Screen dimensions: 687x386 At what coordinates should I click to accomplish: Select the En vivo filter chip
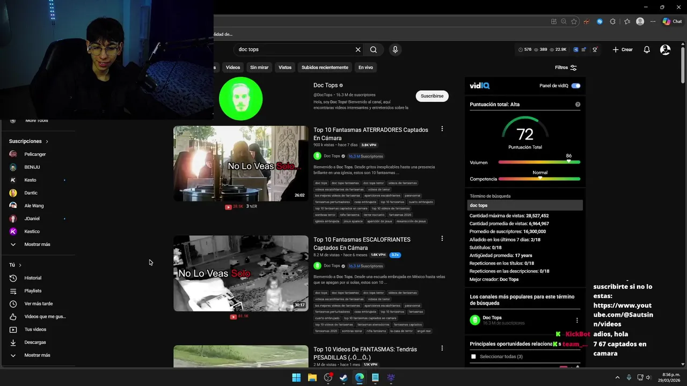pos(366,68)
